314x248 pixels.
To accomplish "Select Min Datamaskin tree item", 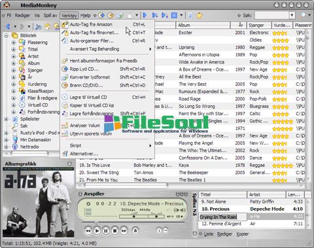I will coord(35,140).
